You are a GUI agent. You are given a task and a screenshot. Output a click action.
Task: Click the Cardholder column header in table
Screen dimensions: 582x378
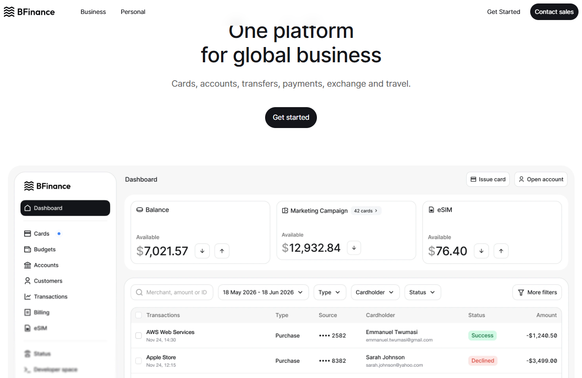380,315
